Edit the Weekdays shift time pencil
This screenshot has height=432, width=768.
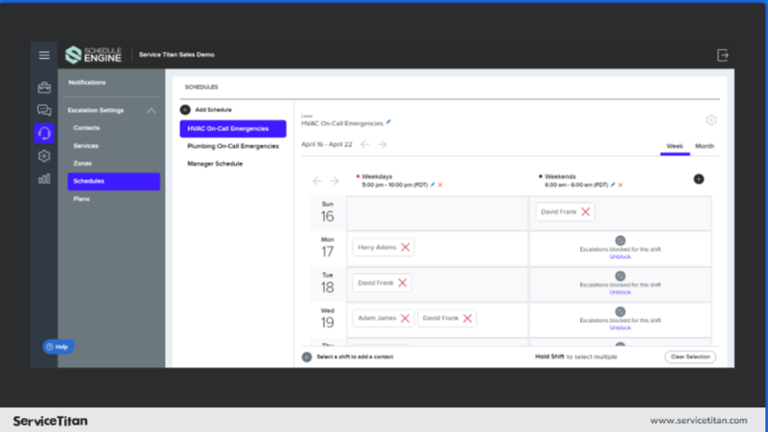(433, 185)
